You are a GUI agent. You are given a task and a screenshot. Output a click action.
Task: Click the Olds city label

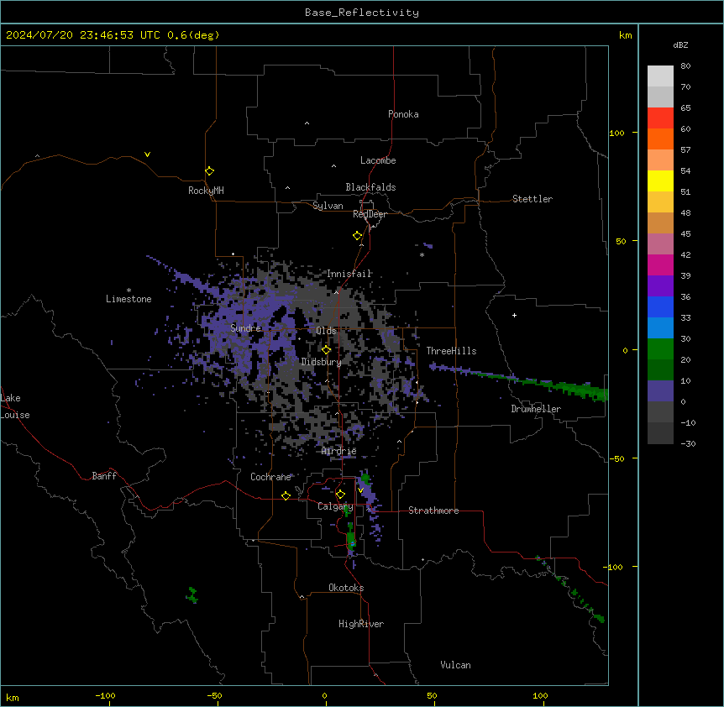326,331
